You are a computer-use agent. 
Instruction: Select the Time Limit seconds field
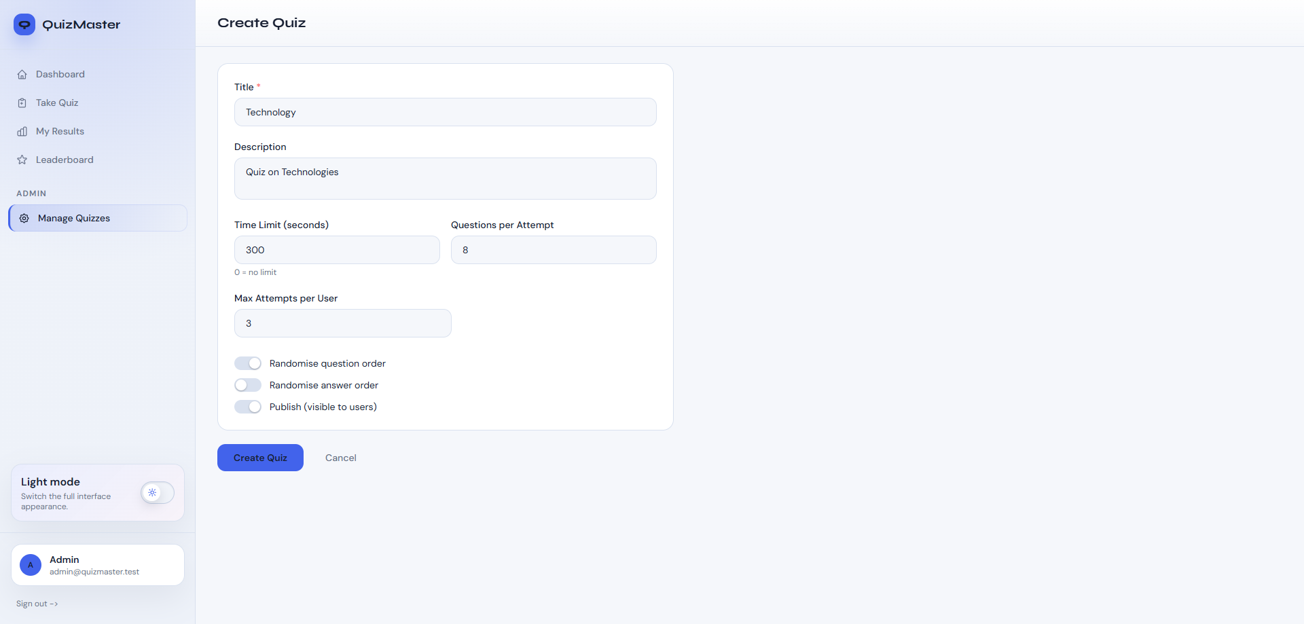[x=337, y=251]
